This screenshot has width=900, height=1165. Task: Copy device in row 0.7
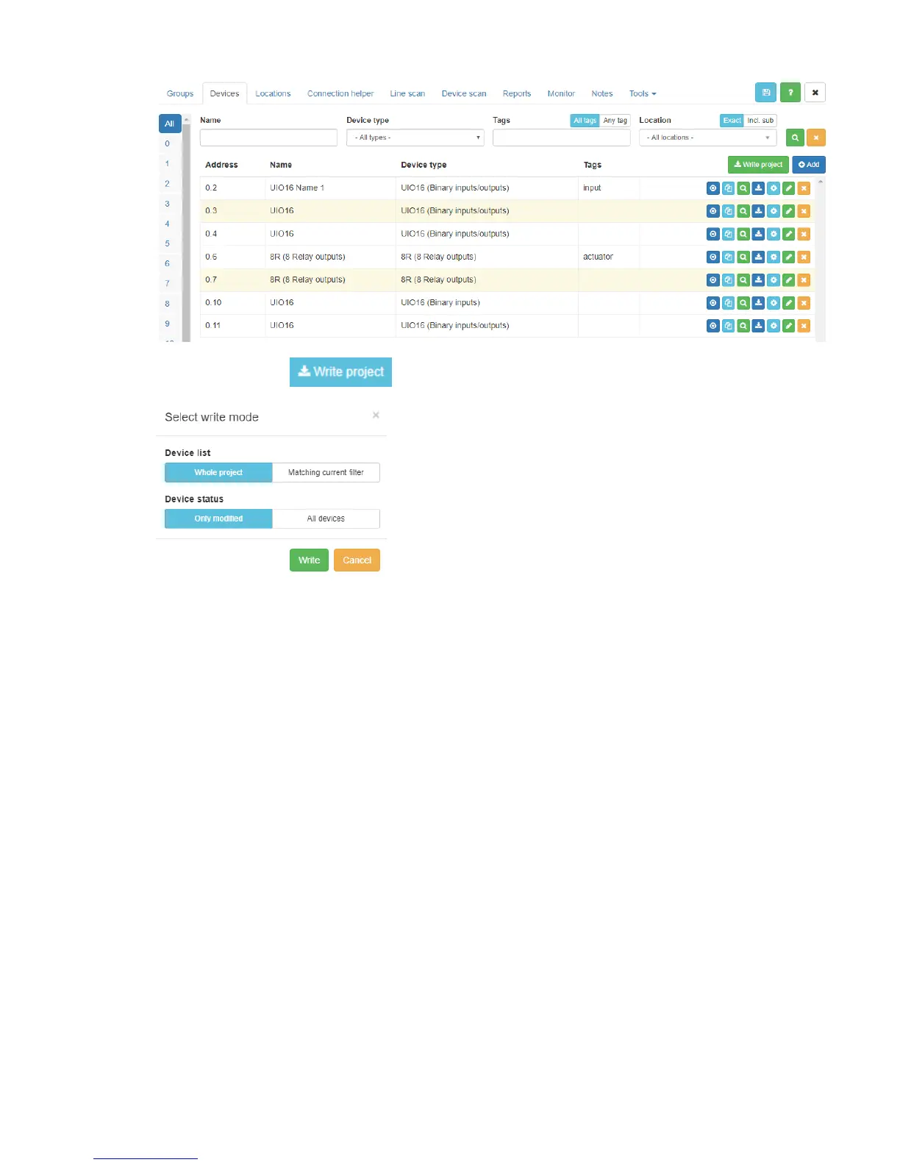coord(728,279)
